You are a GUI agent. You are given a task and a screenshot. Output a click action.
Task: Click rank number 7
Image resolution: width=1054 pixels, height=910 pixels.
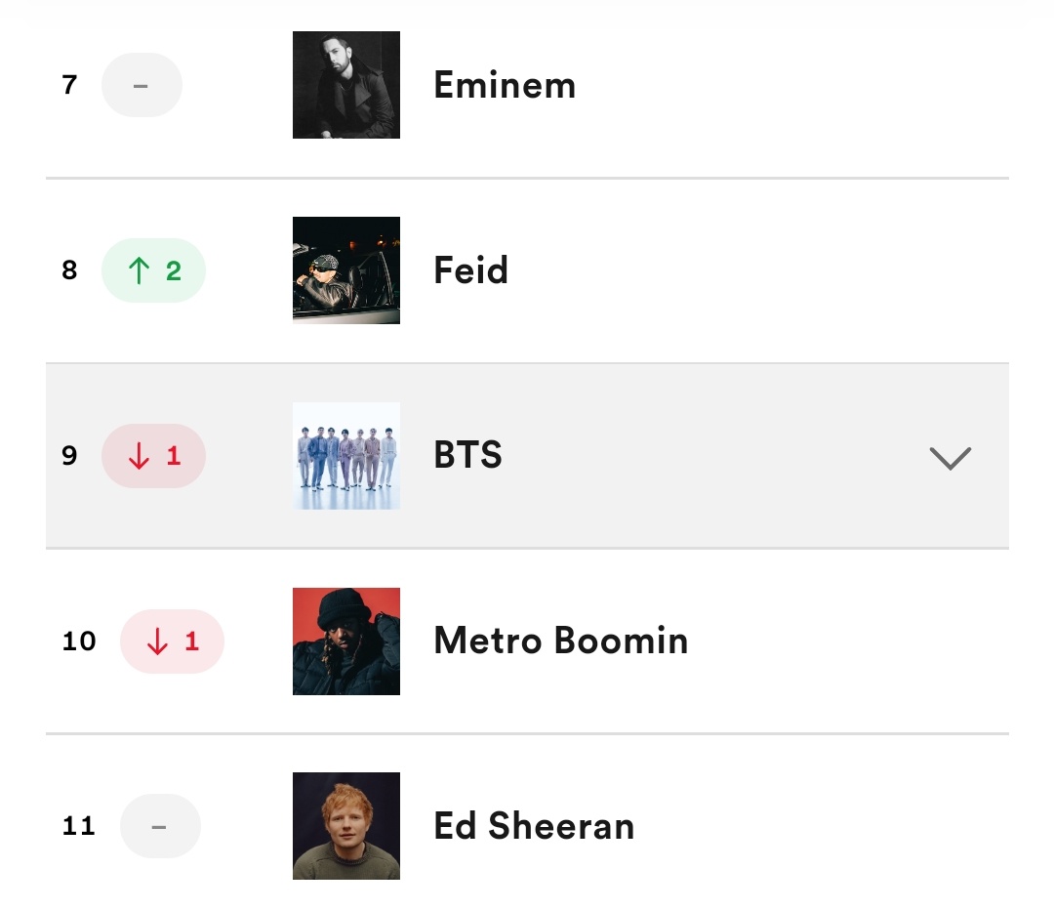coord(69,85)
